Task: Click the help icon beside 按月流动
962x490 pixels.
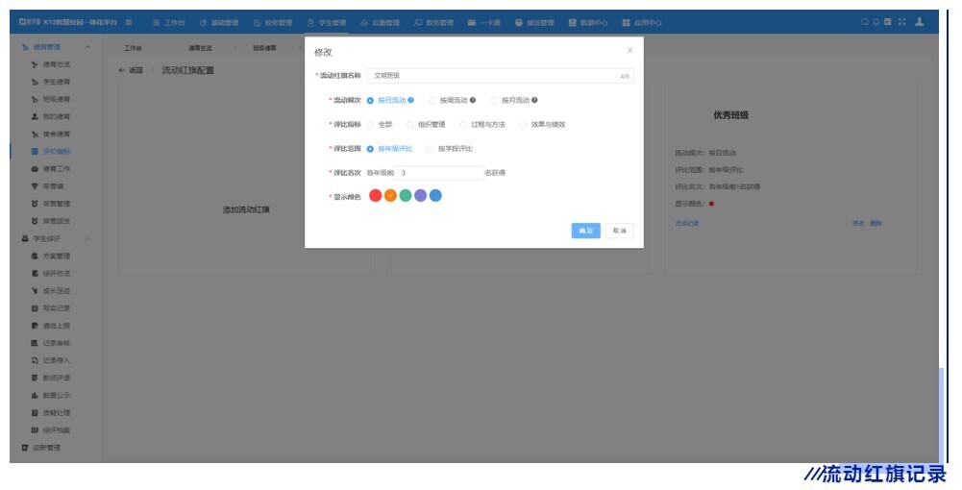Action: pyautogui.click(x=534, y=100)
